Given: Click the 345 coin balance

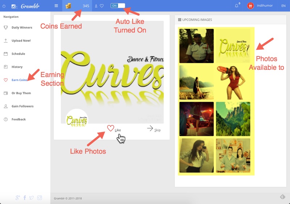Looking at the screenshot, I should coord(86,6).
